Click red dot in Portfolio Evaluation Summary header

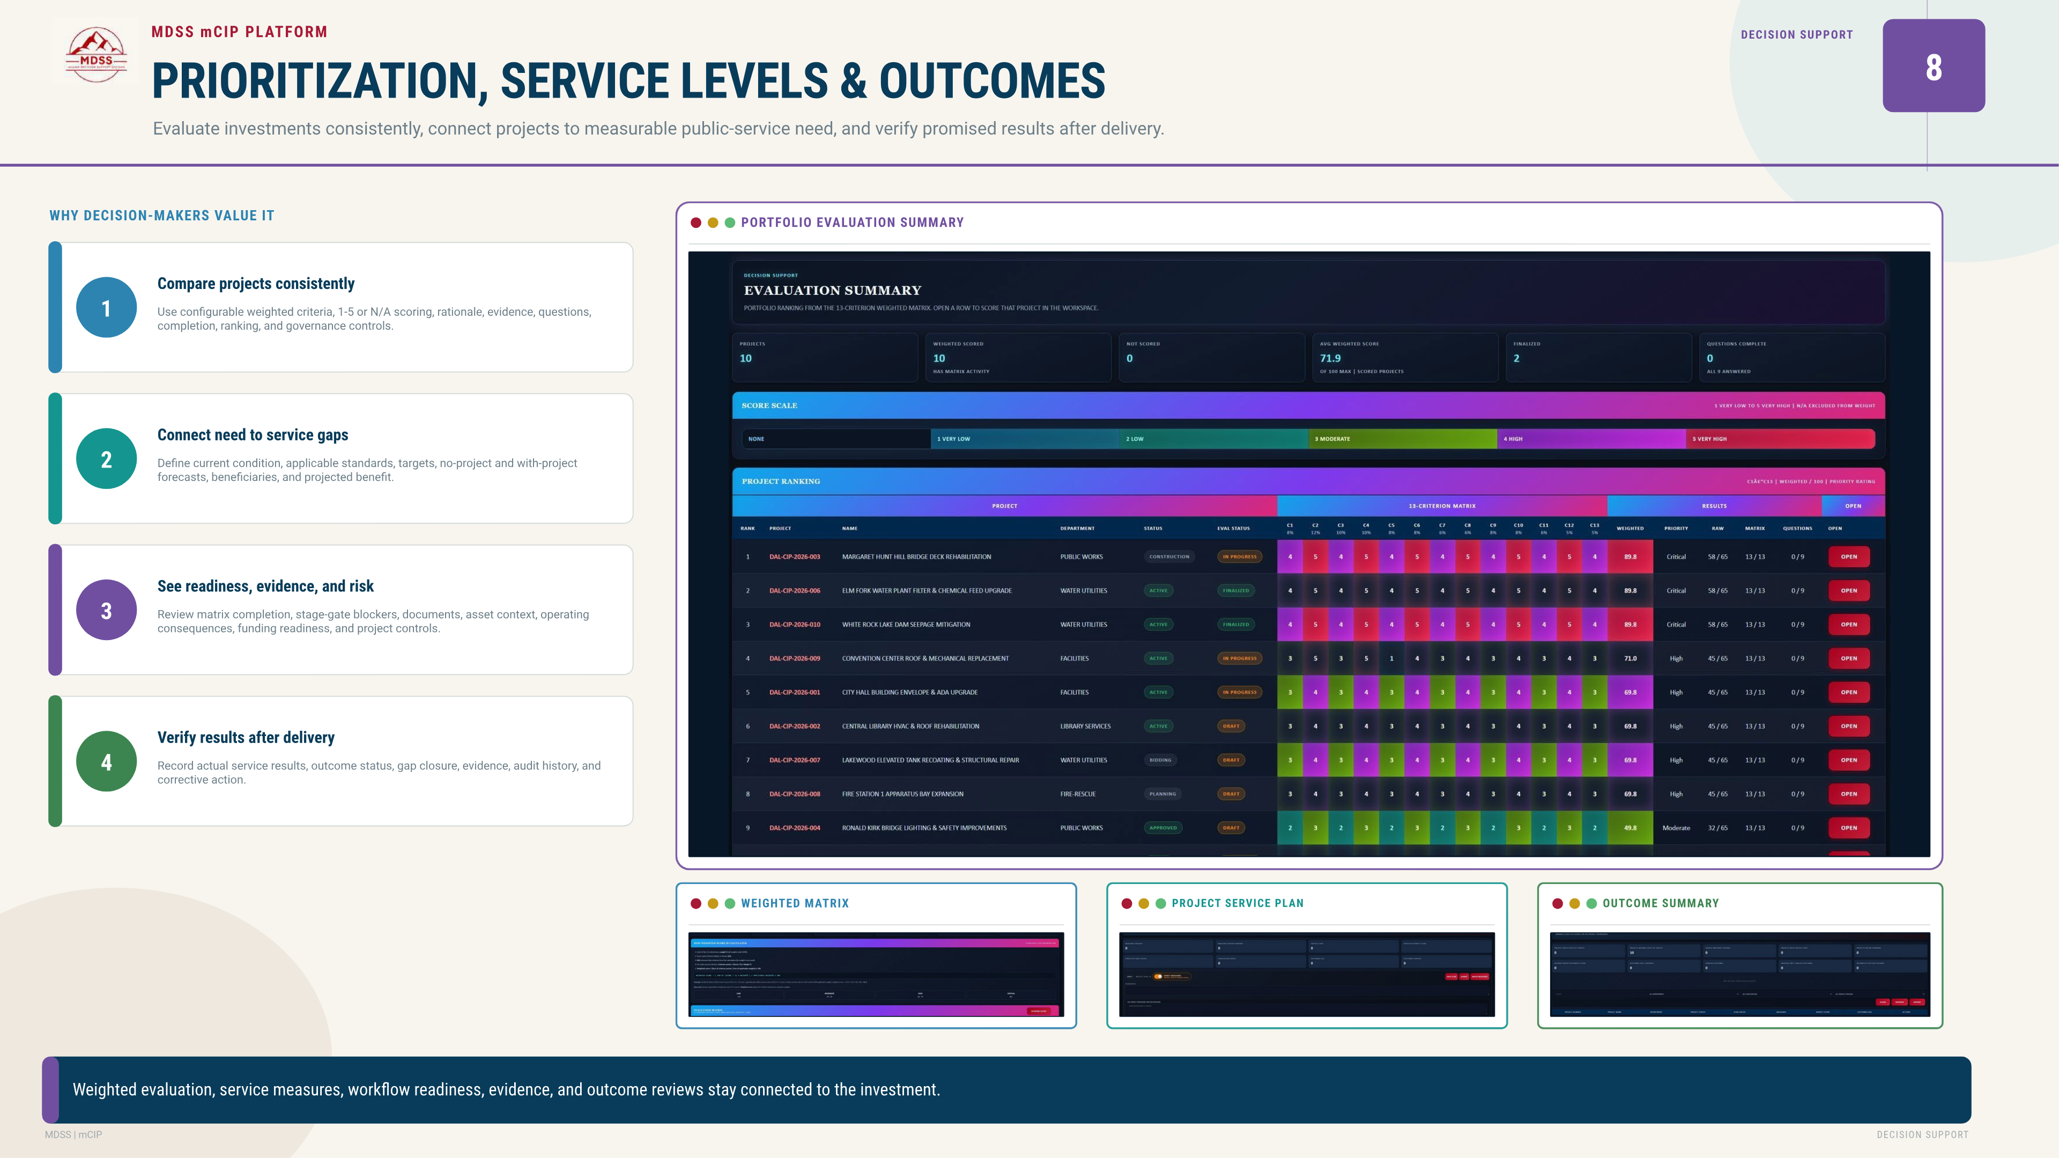pos(696,223)
